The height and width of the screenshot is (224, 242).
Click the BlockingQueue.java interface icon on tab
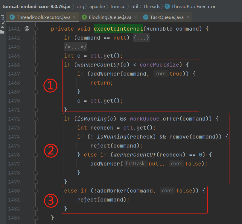84,17
